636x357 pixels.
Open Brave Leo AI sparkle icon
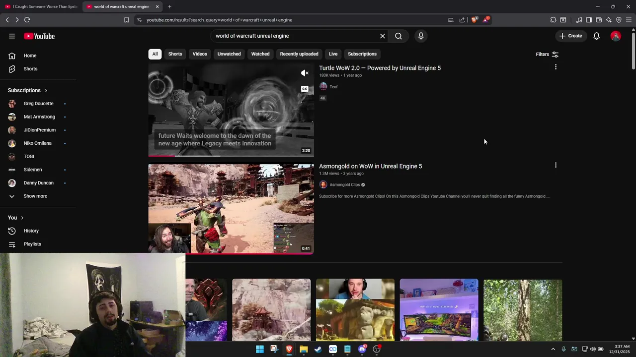(x=609, y=20)
